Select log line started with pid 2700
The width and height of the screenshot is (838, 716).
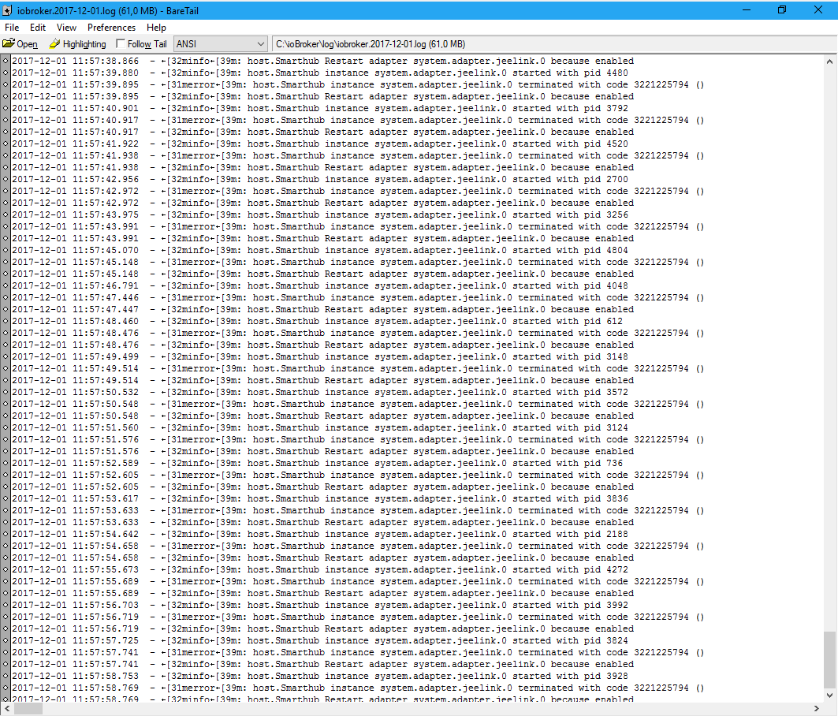click(319, 179)
